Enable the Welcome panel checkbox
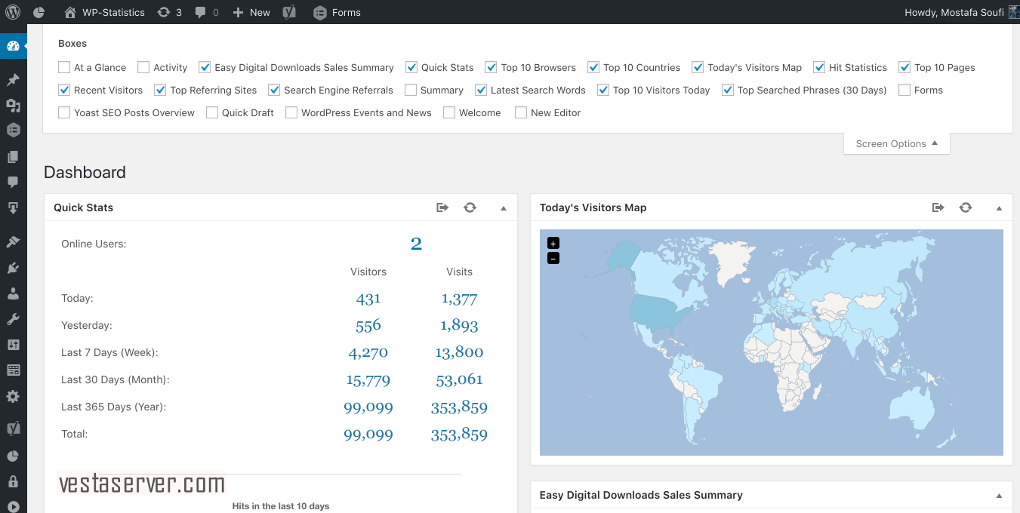 coord(449,112)
